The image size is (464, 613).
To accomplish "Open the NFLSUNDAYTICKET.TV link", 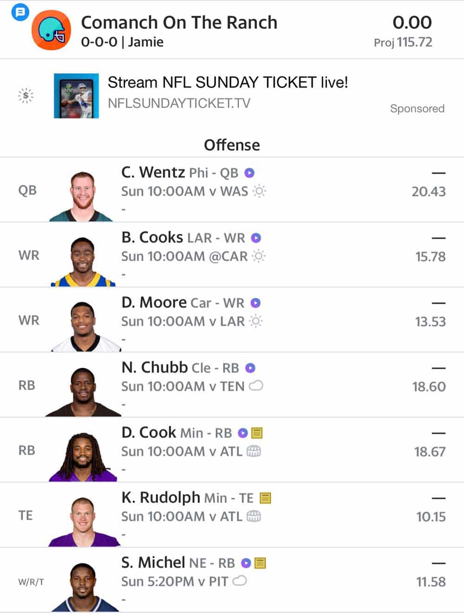I will tap(179, 103).
